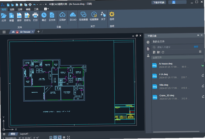This screenshot has width=205, height=139.
Task: Collapse the 中望云盘 panel with the auto-hide button
Action: (198, 35)
